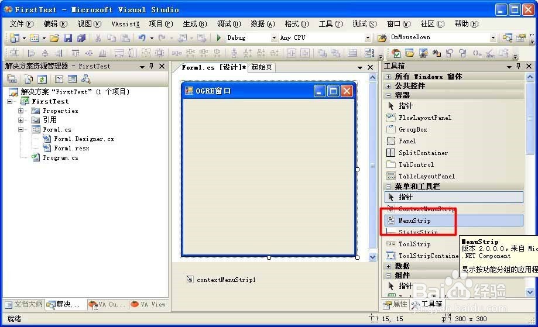This screenshot has height=327, width=538.
Task: Click the VAssistX checkmark tomato icon
Action: [396, 53]
